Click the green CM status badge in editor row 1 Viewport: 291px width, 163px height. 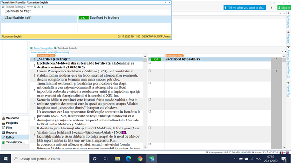(x=156, y=59)
